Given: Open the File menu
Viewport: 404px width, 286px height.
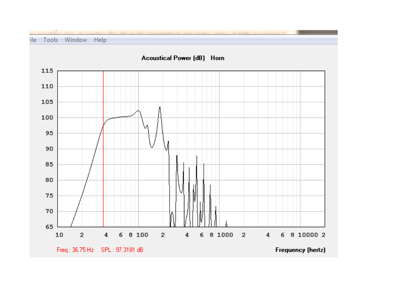Looking at the screenshot, I should pyautogui.click(x=33, y=40).
